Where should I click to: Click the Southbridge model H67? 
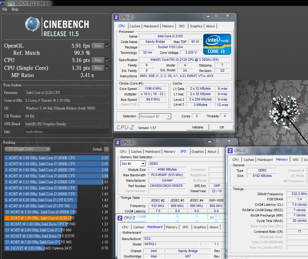coord(188,257)
